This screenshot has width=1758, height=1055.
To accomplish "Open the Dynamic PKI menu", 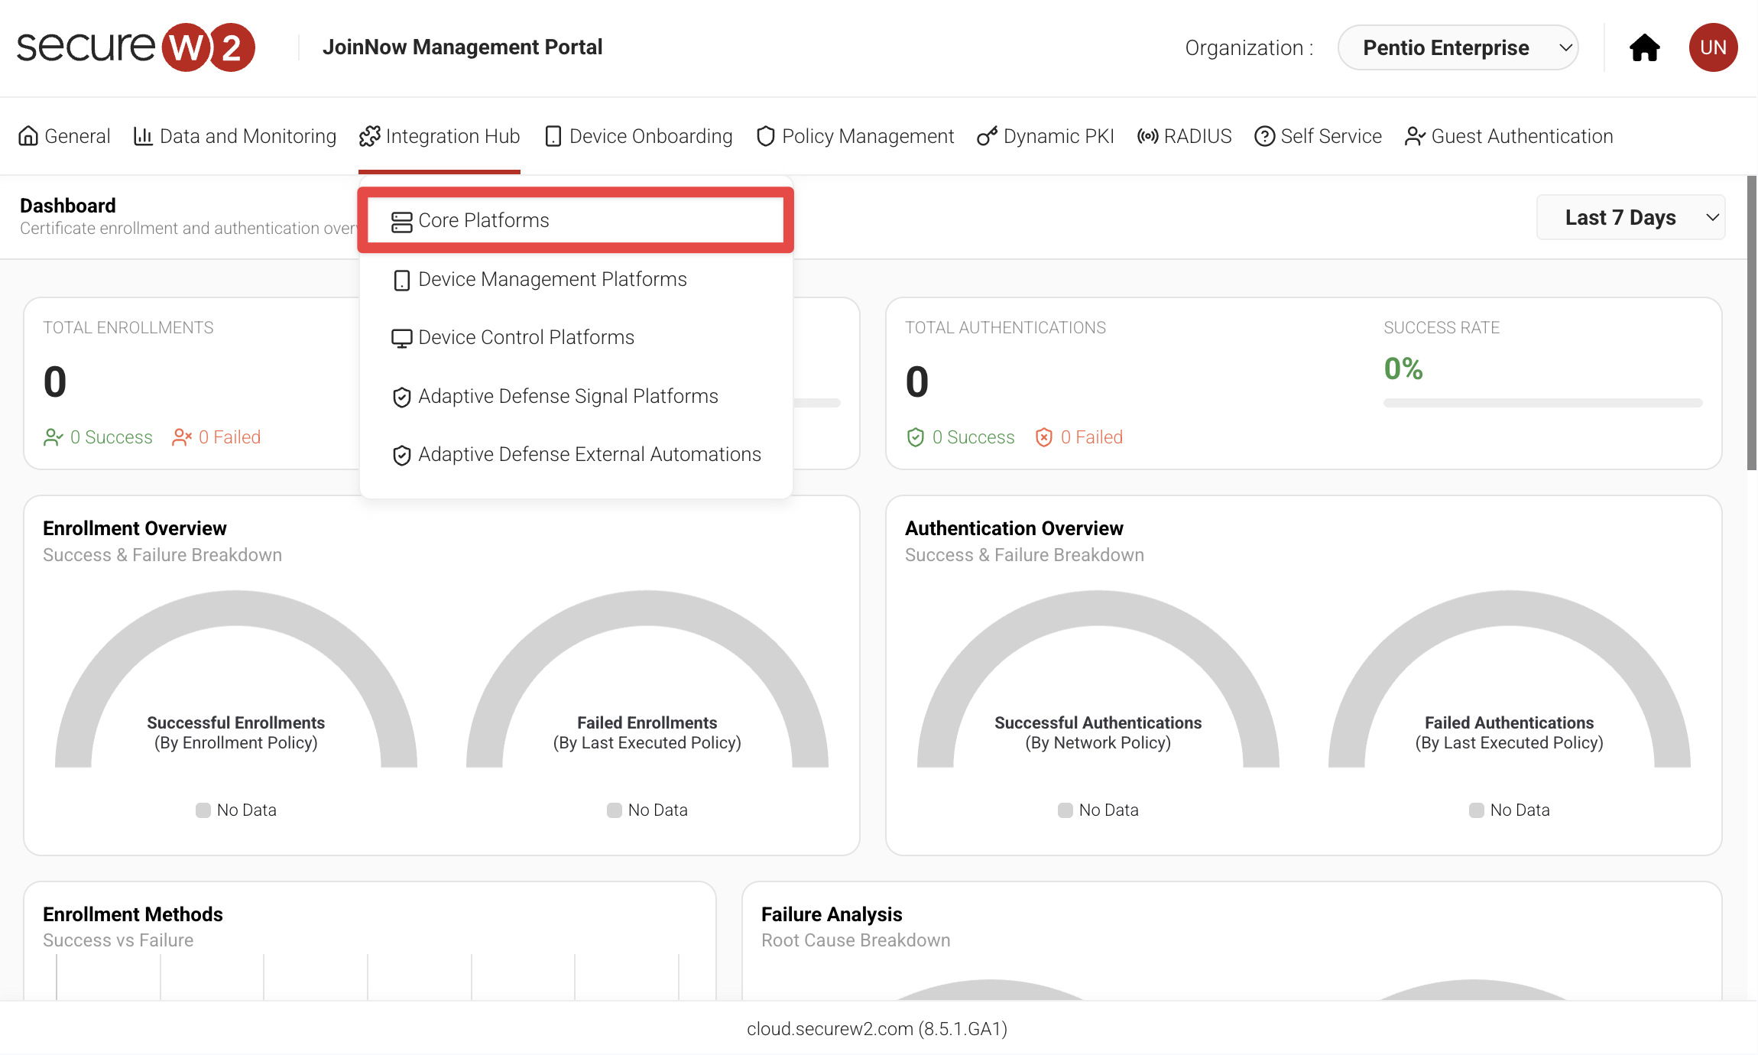I will pyautogui.click(x=1046, y=136).
